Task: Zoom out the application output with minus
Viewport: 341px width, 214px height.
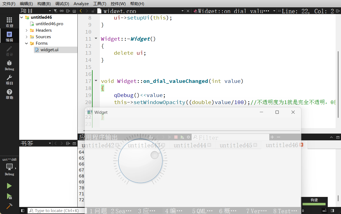Action: 278,137
